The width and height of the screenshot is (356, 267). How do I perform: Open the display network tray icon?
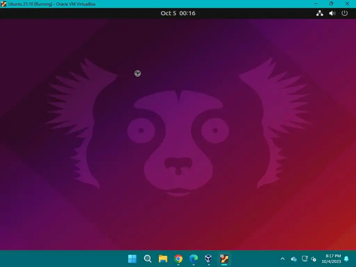point(305,259)
